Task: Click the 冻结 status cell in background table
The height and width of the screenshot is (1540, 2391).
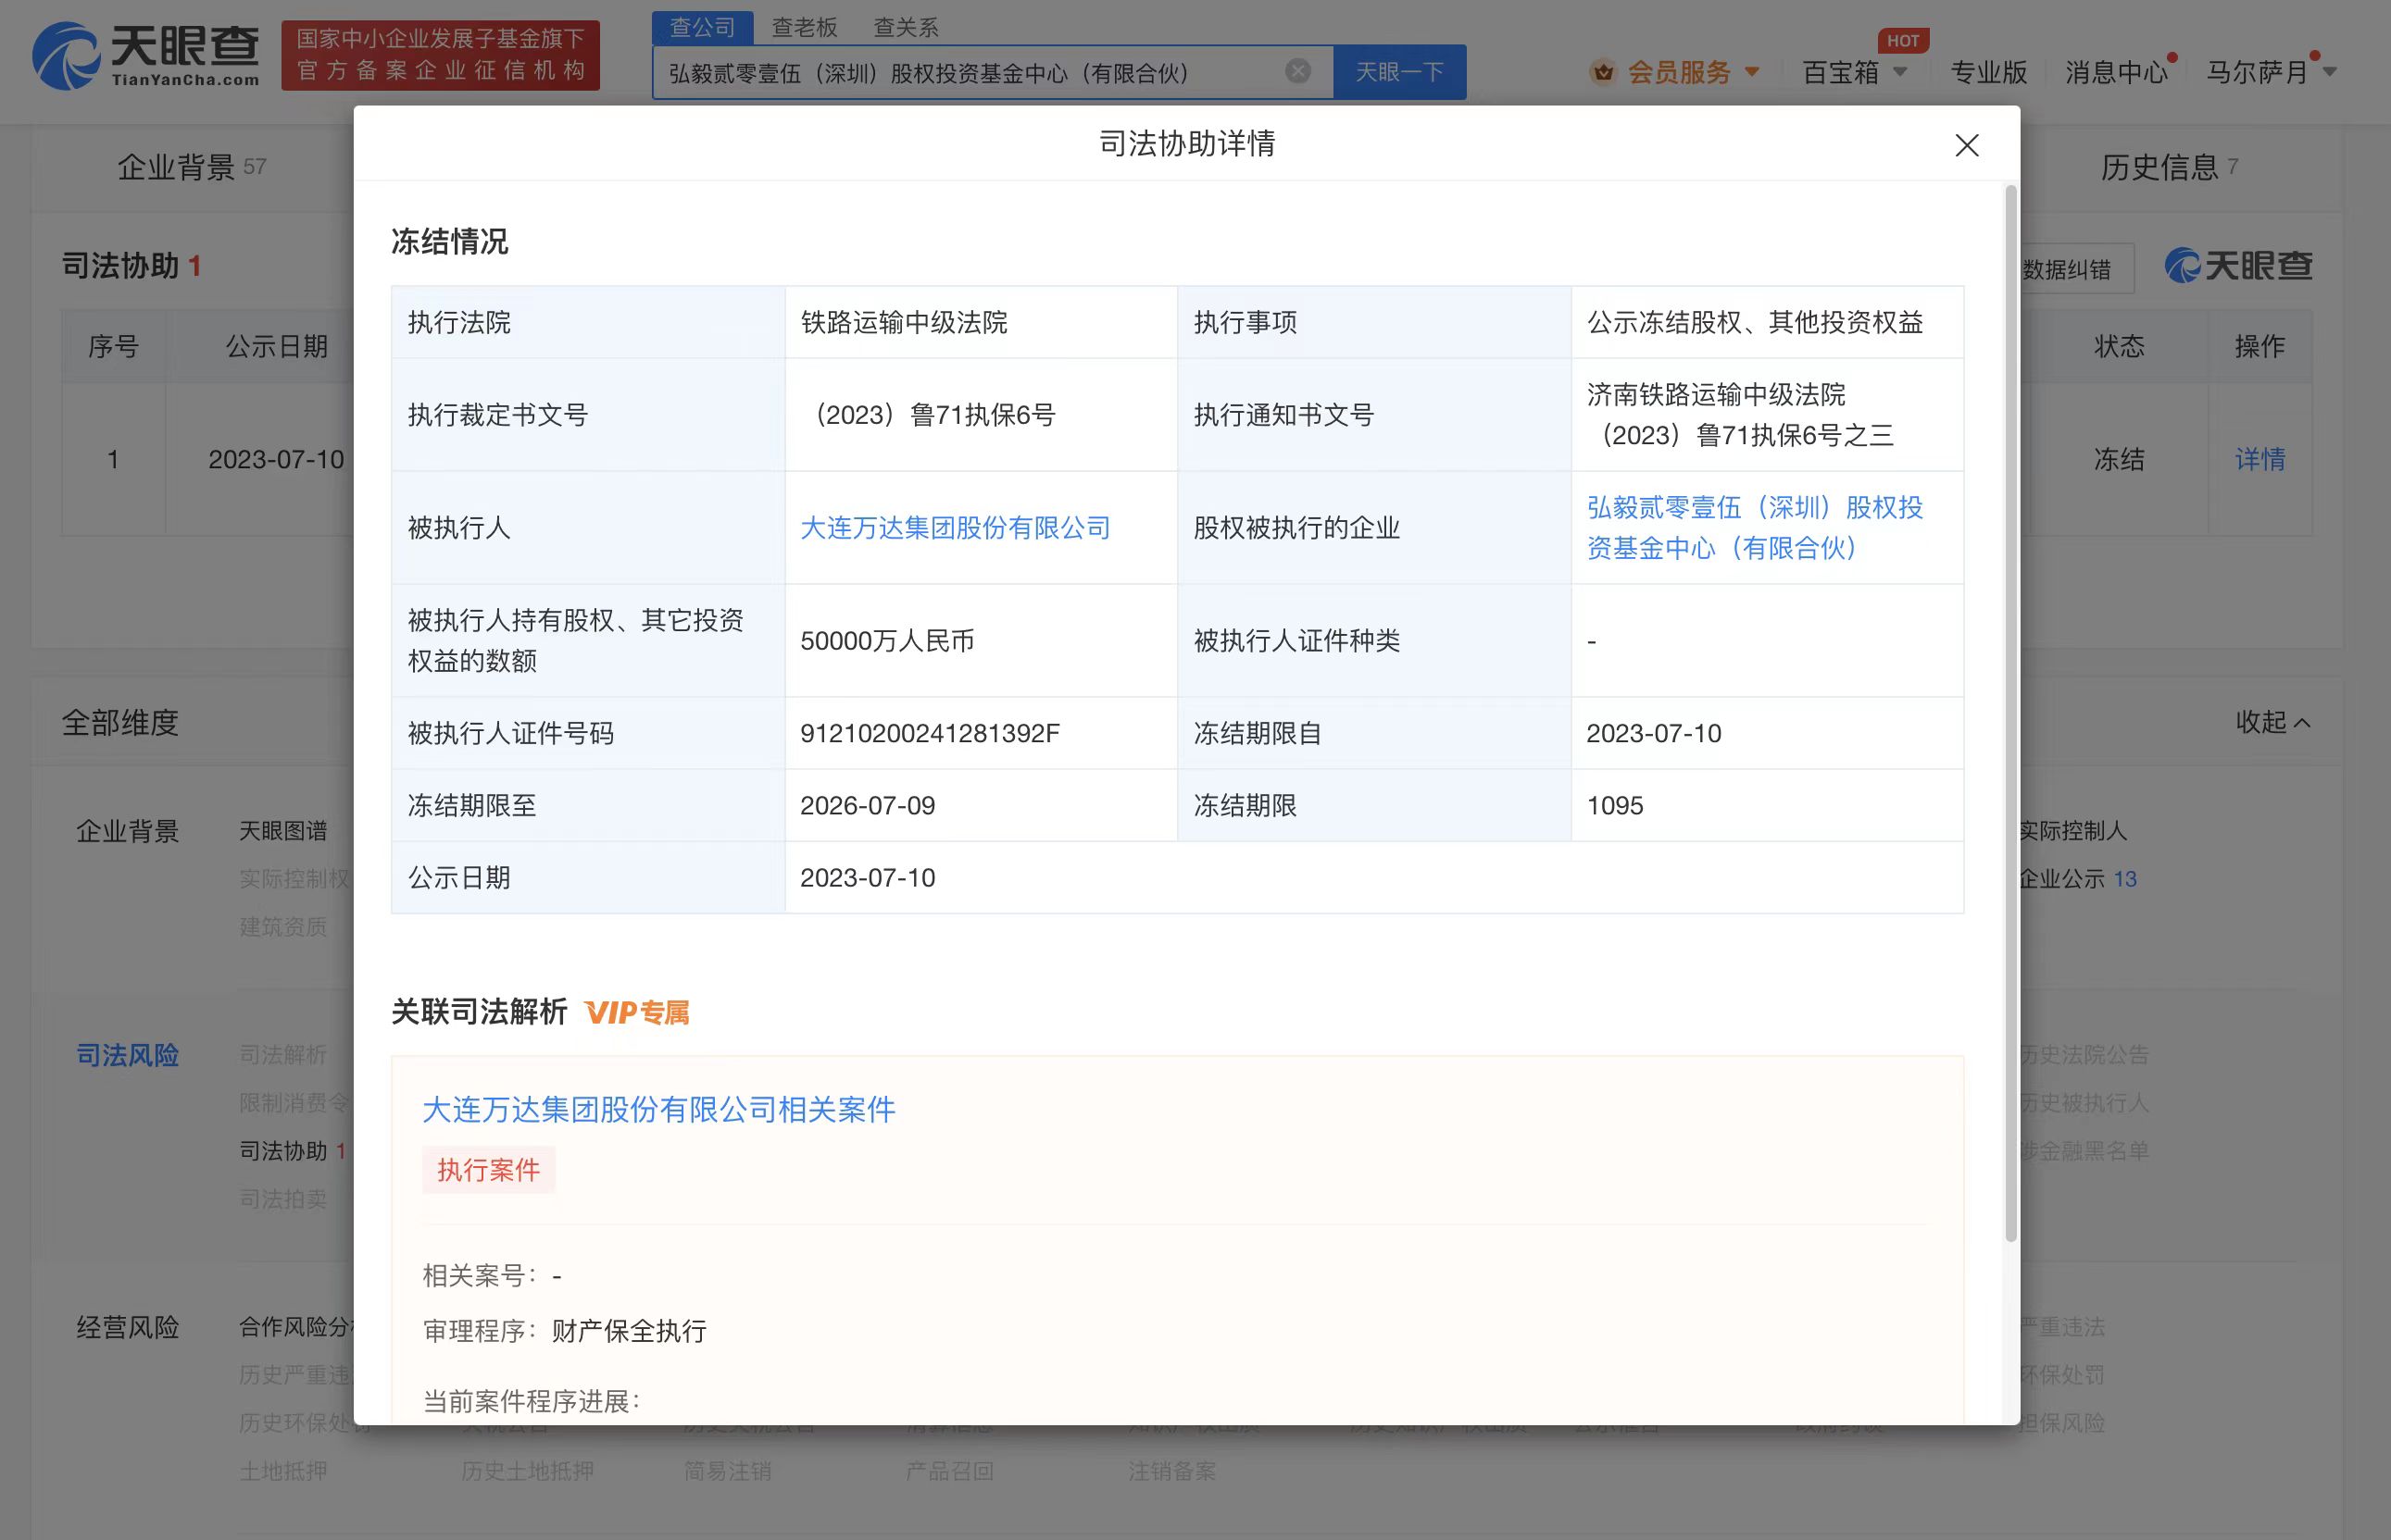Action: pyautogui.click(x=2119, y=459)
